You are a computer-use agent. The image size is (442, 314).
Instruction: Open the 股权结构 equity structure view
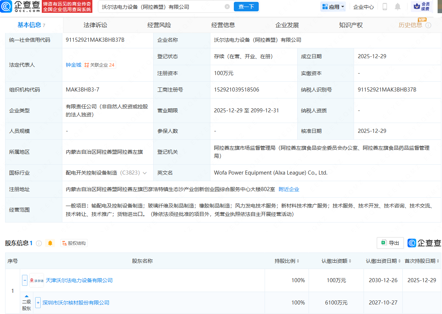point(74,243)
